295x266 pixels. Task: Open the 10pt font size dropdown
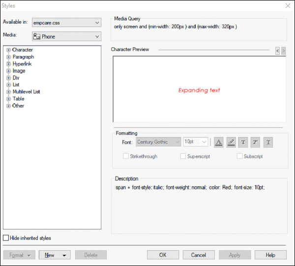click(196, 142)
